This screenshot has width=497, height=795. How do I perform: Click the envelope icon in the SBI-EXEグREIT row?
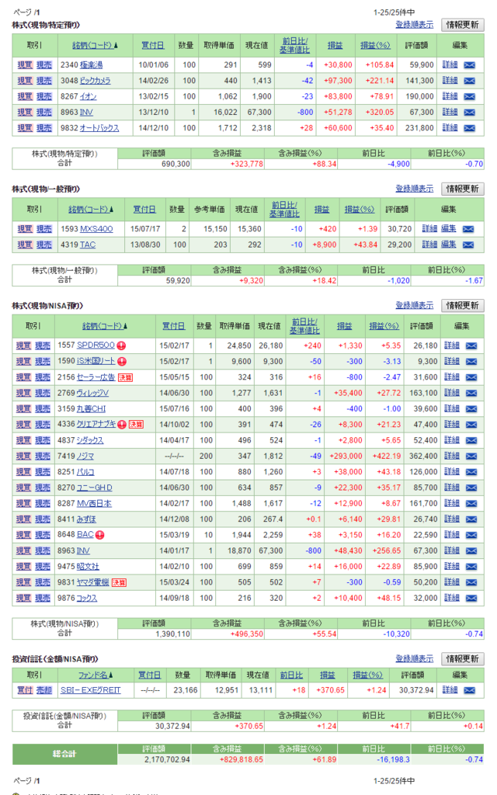pyautogui.click(x=470, y=690)
